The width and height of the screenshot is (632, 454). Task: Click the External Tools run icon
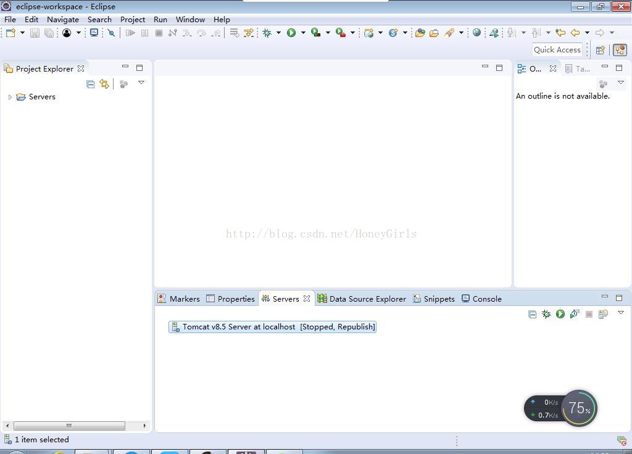pyautogui.click(x=341, y=33)
